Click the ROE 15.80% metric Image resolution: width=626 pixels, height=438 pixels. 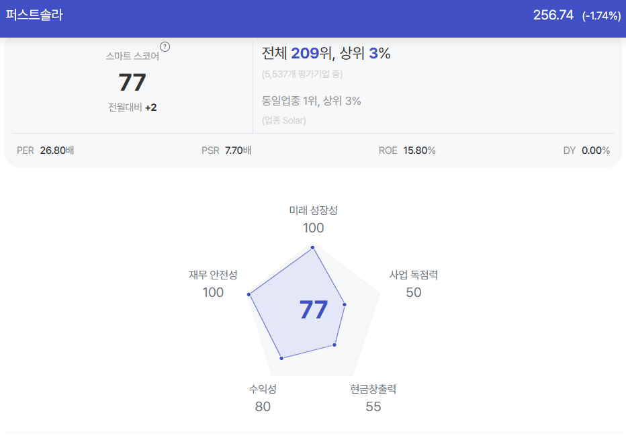[407, 150]
